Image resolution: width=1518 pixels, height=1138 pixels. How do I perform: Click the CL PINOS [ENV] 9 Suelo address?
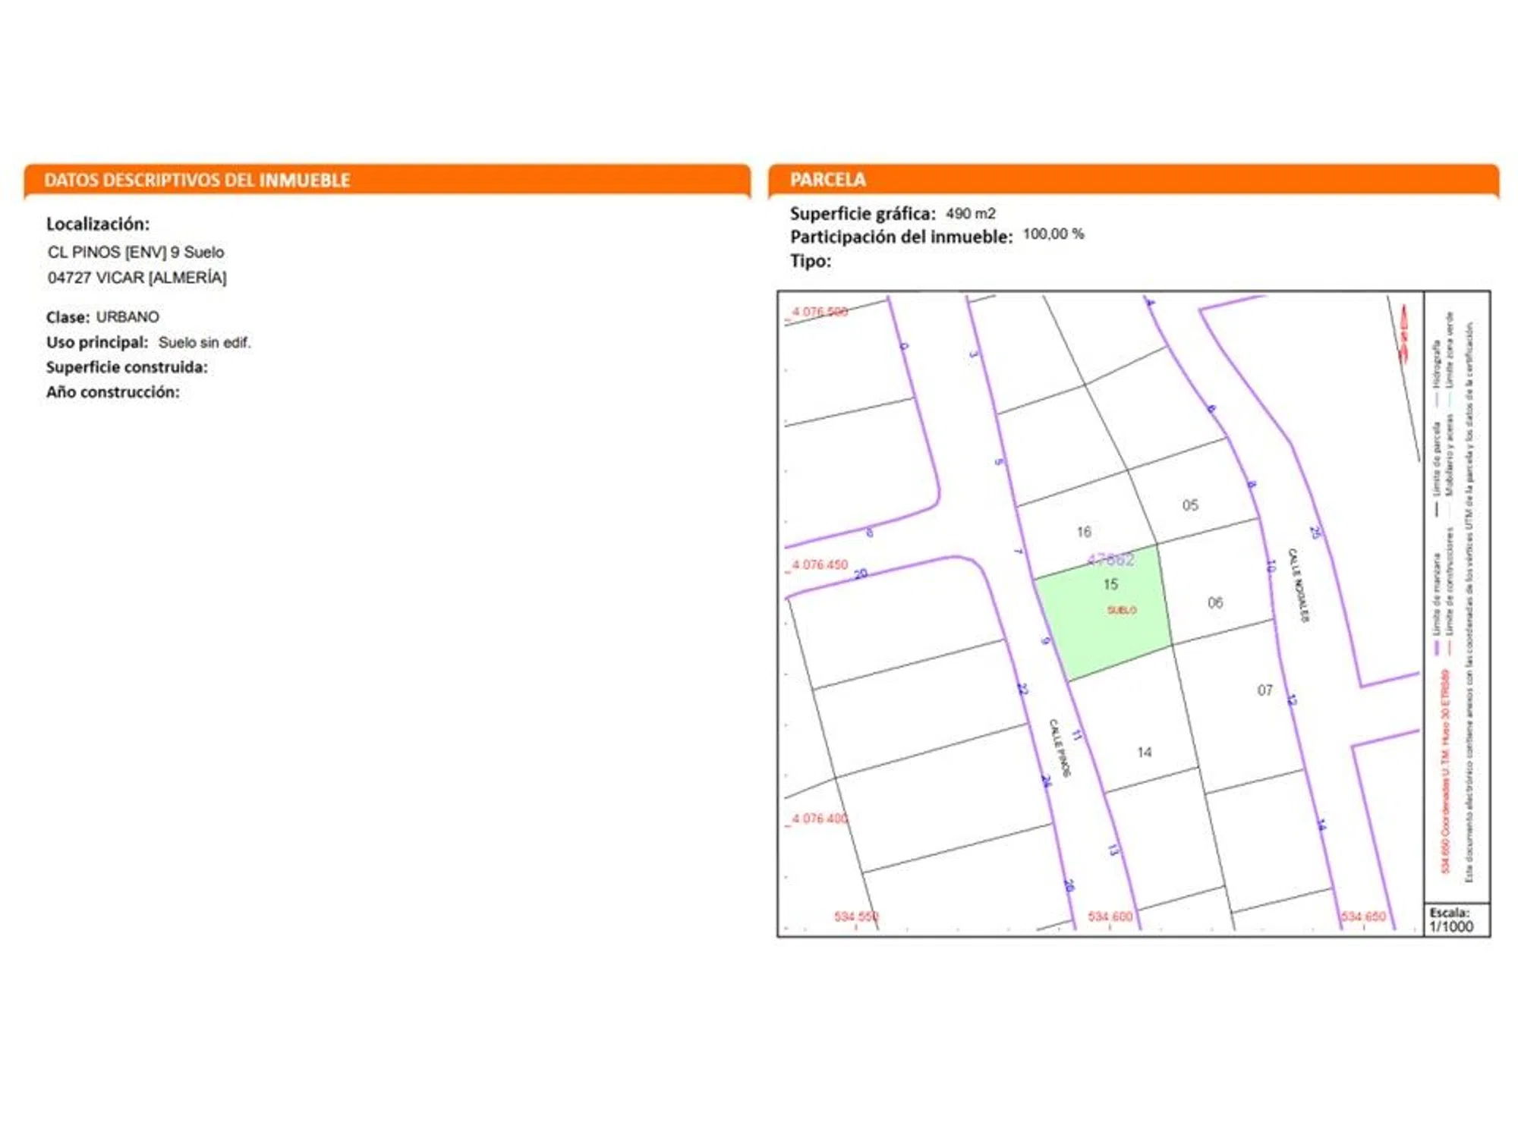pyautogui.click(x=136, y=252)
